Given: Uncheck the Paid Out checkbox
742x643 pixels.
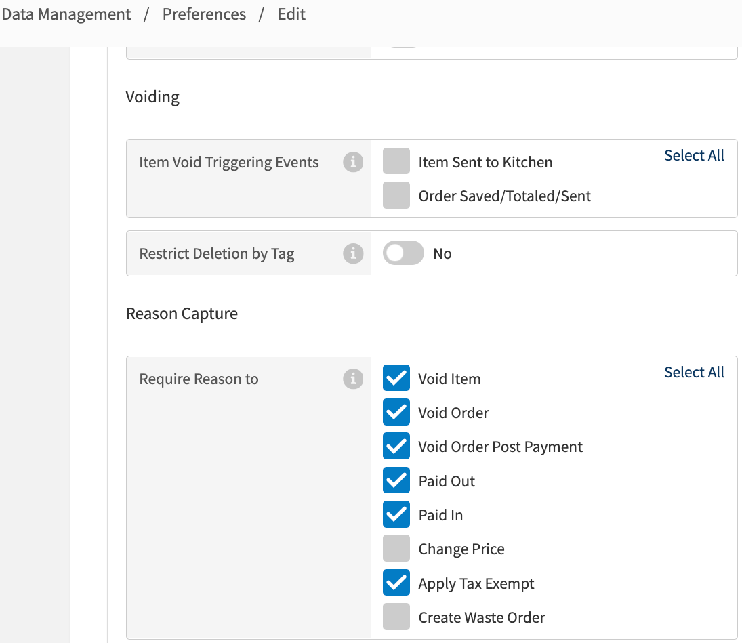Looking at the screenshot, I should coord(396,480).
